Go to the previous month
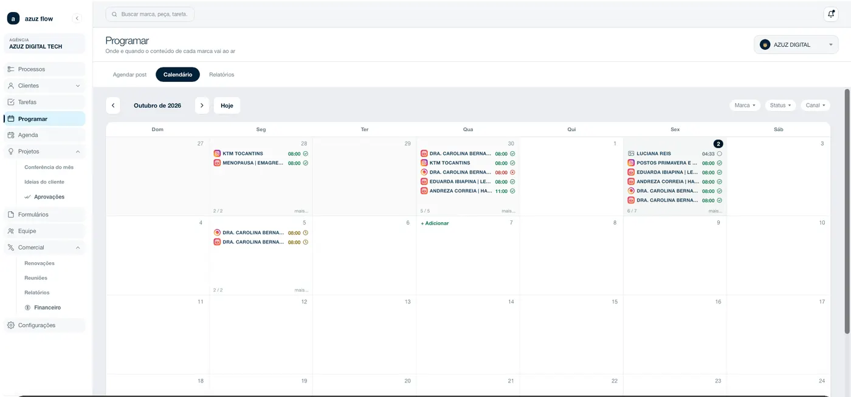Screen dimensions: 851x397 click(113, 106)
